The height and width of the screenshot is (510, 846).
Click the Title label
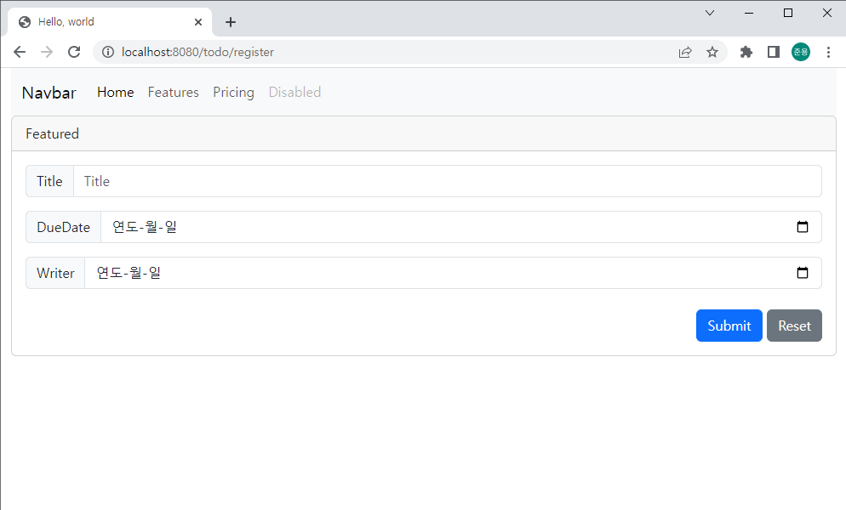pyautogui.click(x=49, y=181)
